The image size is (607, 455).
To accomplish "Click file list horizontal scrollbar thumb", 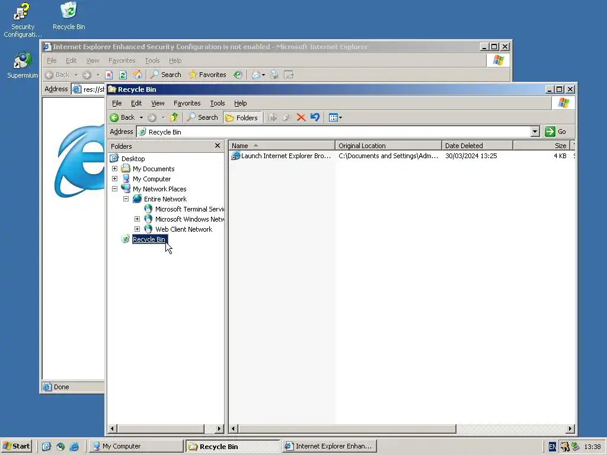I will pos(347,429).
